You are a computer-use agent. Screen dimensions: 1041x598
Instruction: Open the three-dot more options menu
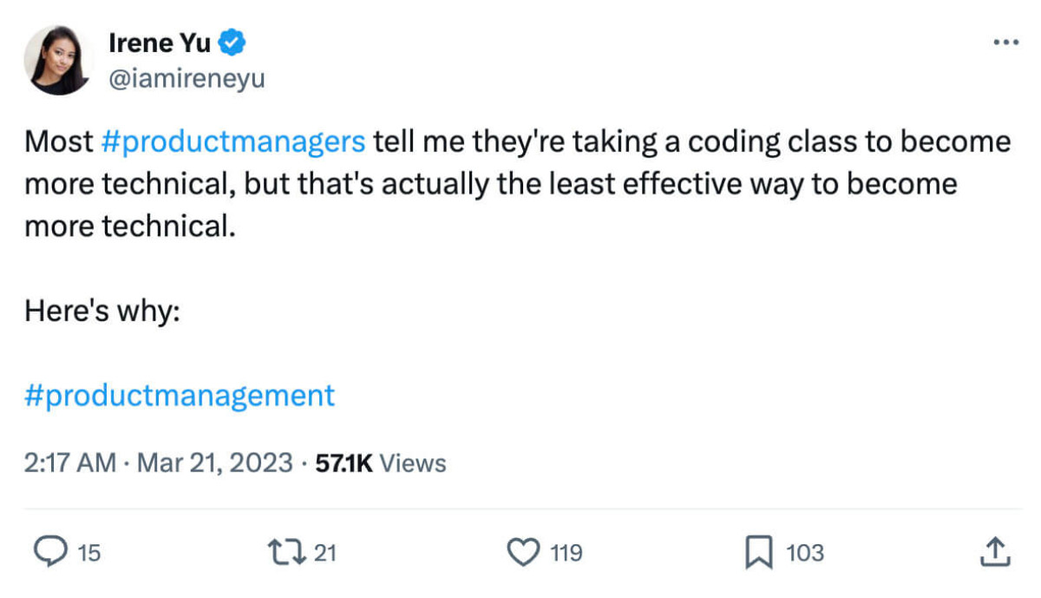click(1005, 43)
